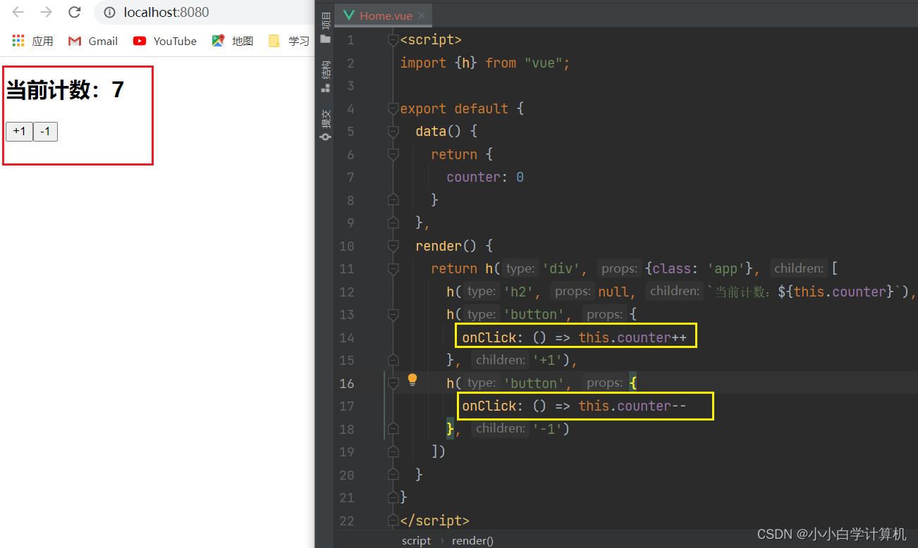Open the Gmail bookmark
The width and height of the screenshot is (918, 548).
93,41
